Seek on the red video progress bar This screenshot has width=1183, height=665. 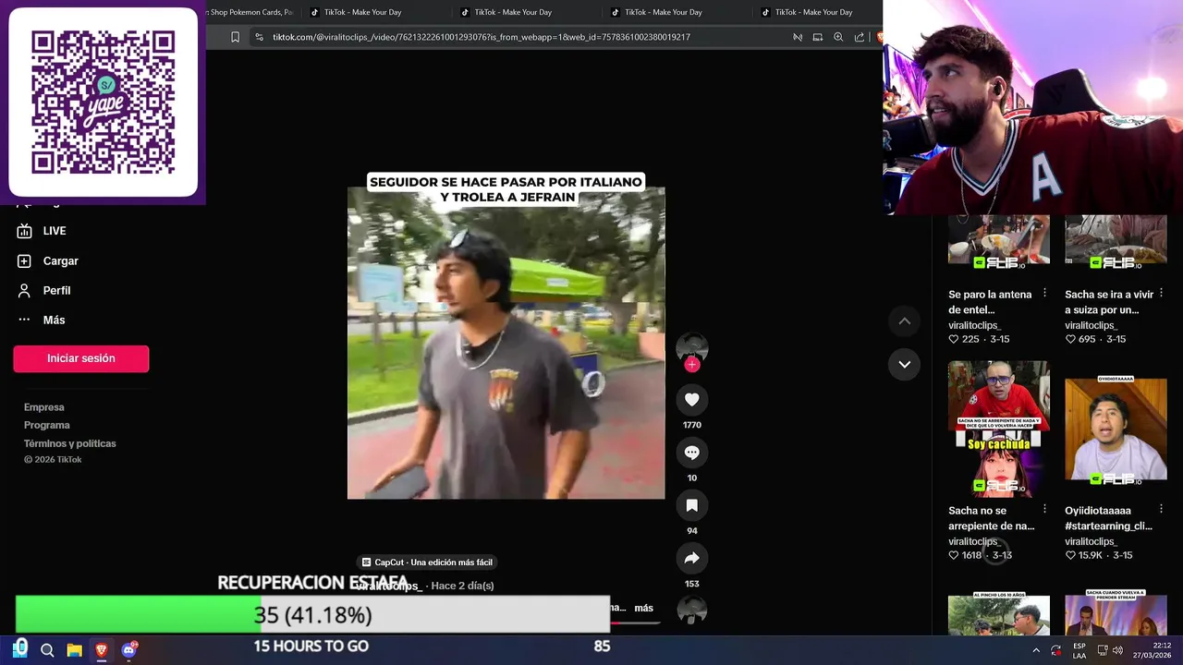point(635,623)
